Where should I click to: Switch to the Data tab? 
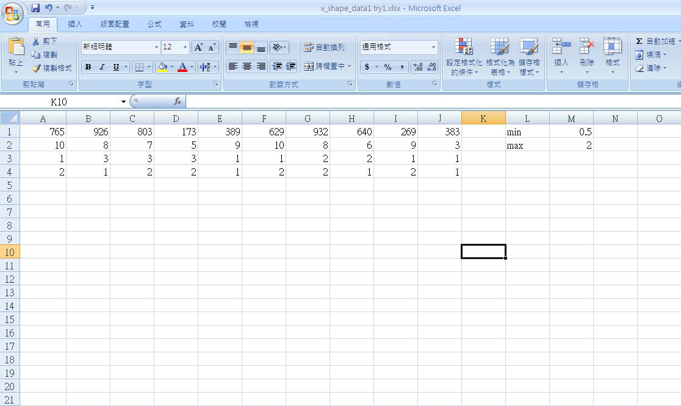pos(187,24)
